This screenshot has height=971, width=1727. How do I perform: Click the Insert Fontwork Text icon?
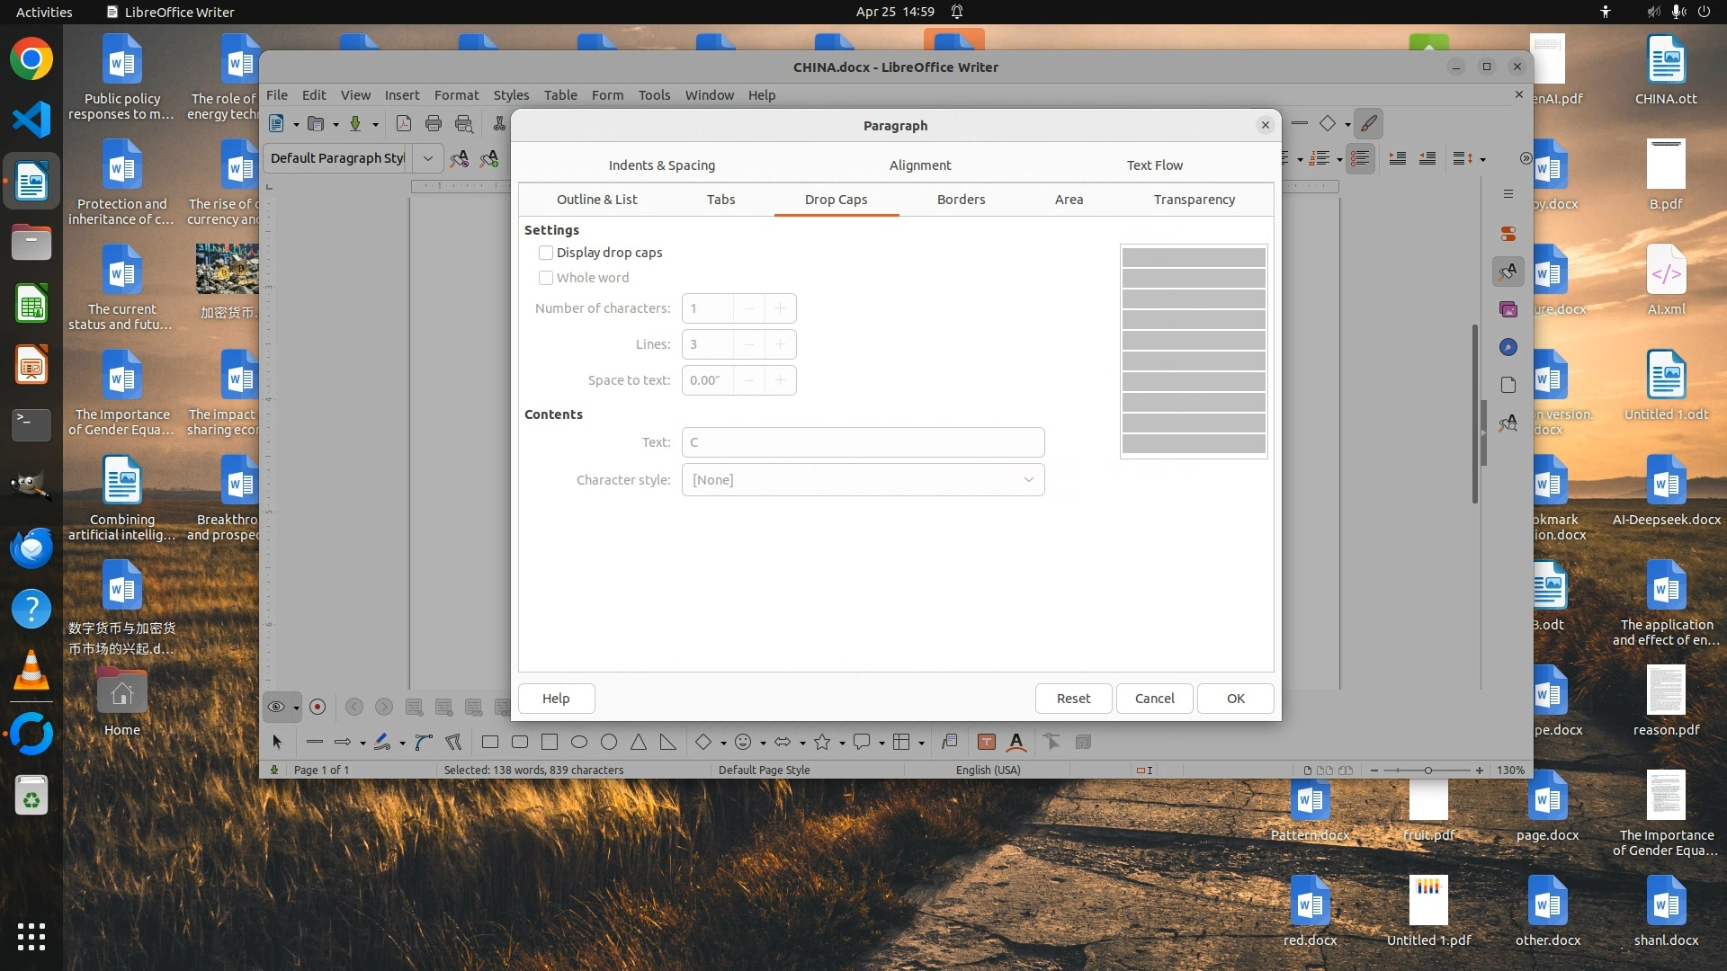pos(1016,742)
